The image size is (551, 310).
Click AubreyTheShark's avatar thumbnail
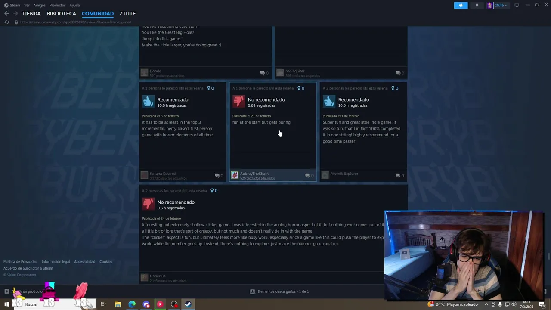tap(235, 175)
